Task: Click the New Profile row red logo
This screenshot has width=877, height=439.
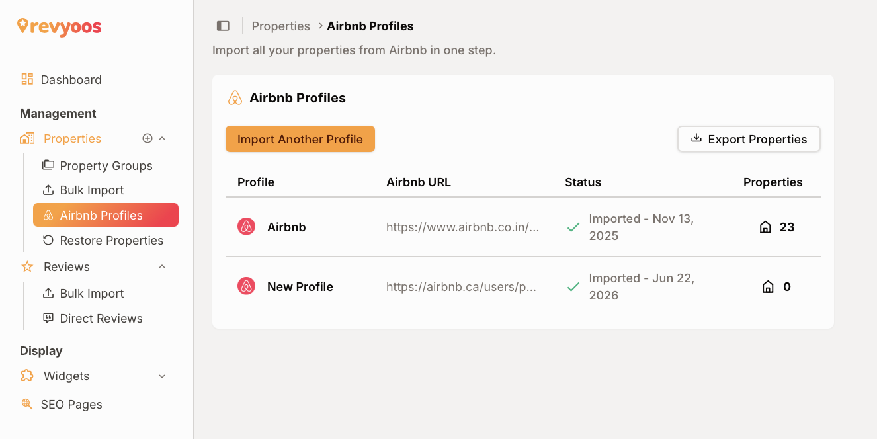Action: [x=246, y=286]
